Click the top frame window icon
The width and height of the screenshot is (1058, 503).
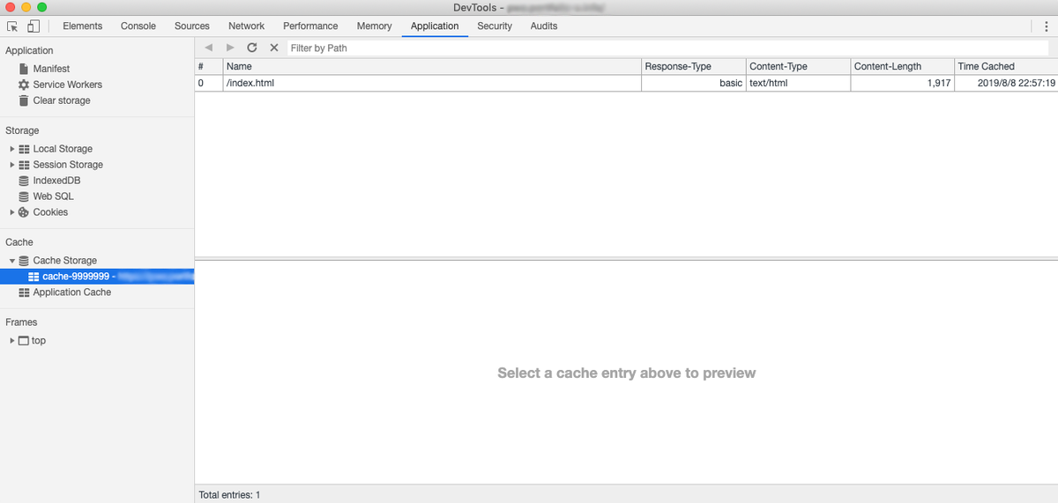[x=25, y=341]
